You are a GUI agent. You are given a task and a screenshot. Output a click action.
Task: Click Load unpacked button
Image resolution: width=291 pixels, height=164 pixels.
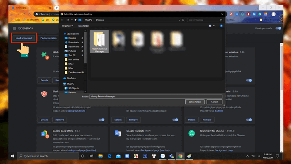click(24, 38)
